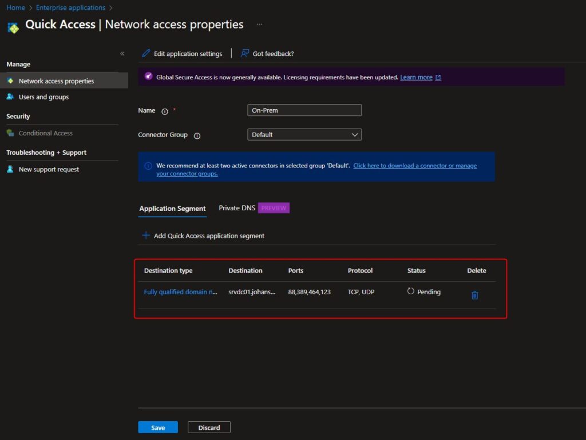Click the Discard button

[209, 427]
